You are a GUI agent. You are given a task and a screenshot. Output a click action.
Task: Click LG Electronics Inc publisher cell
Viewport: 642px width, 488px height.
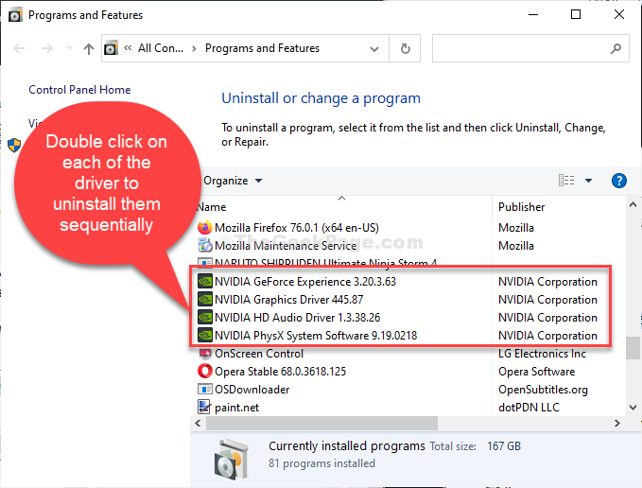click(x=542, y=354)
